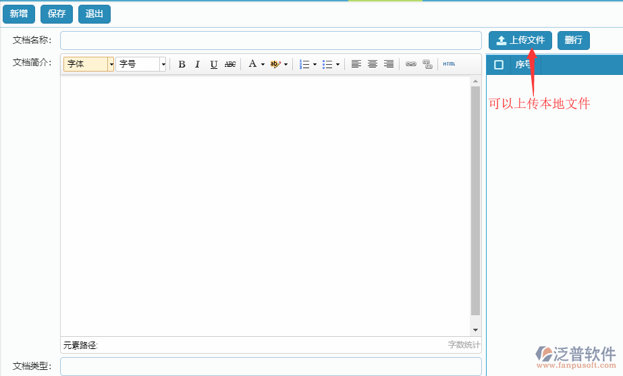Save the document with 保存

pos(57,14)
